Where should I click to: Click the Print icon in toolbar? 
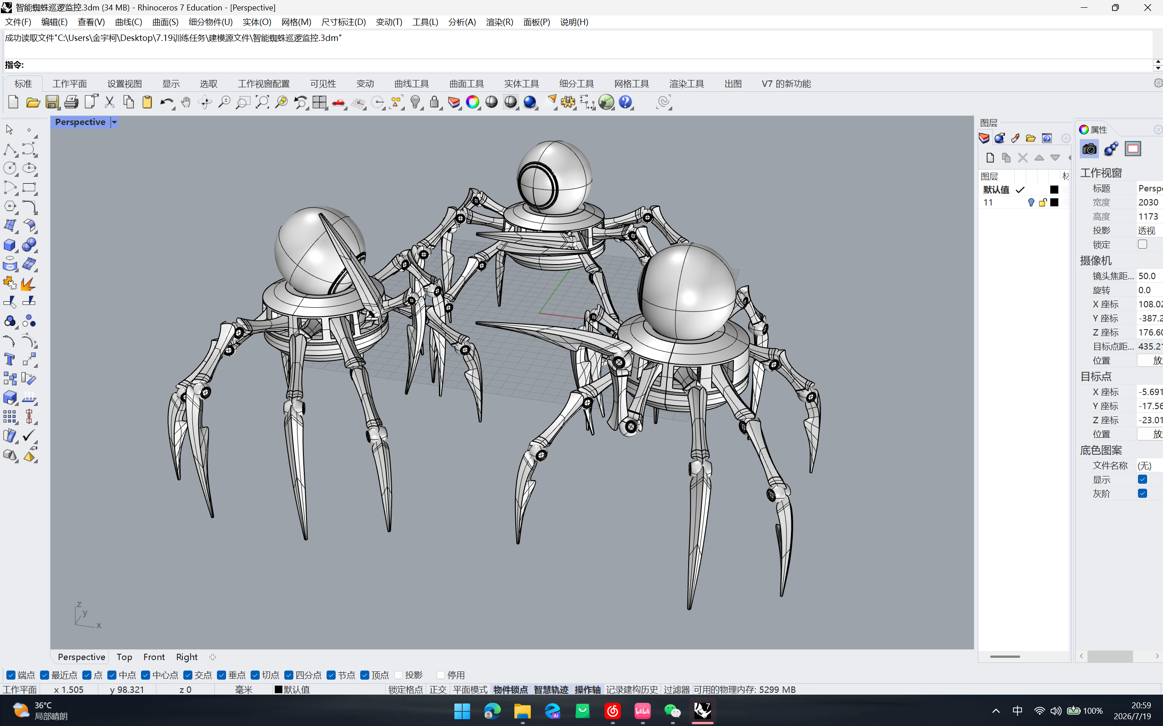71,102
